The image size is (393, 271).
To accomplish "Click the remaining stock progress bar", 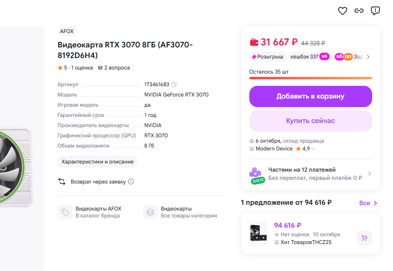I will coord(311,78).
